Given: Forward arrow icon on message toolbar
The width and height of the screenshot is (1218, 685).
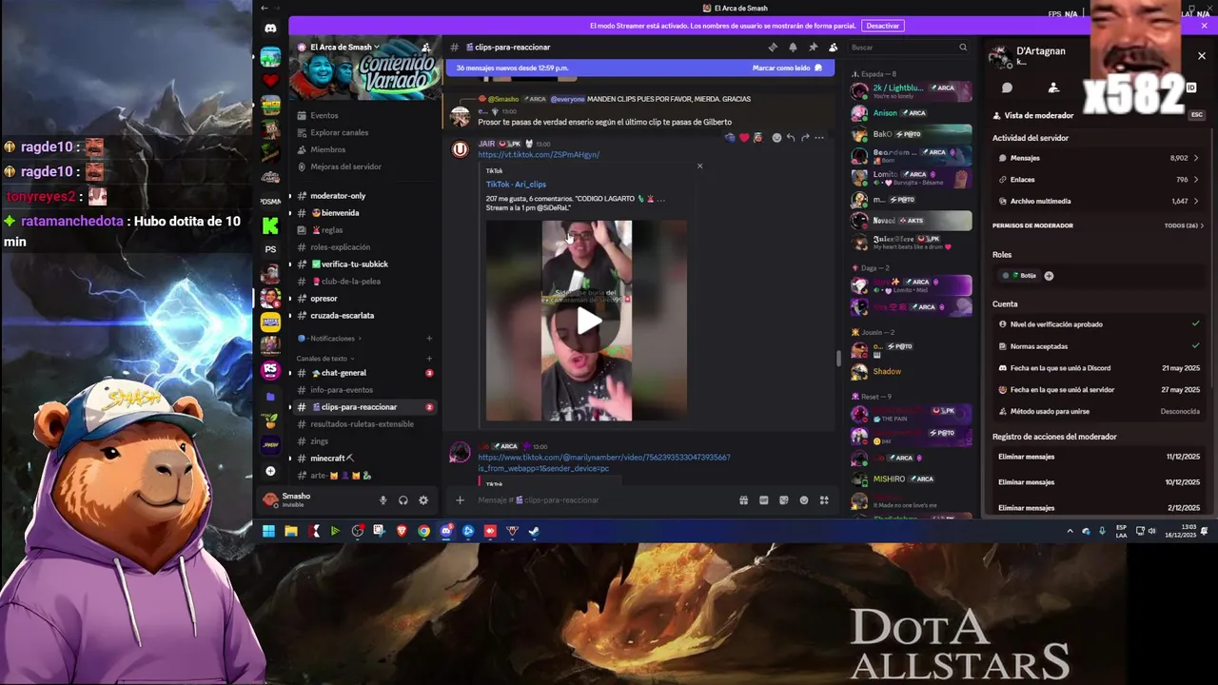Looking at the screenshot, I should point(805,137).
